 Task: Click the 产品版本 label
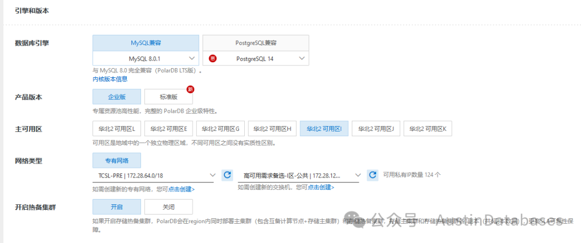coord(29,98)
